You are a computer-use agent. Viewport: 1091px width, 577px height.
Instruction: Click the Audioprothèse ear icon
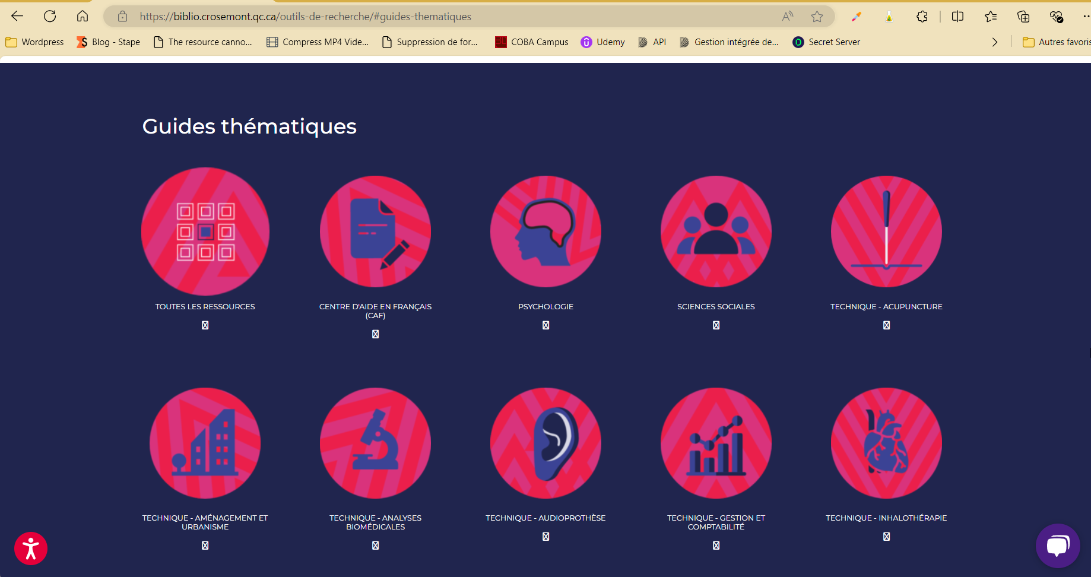pyautogui.click(x=545, y=443)
